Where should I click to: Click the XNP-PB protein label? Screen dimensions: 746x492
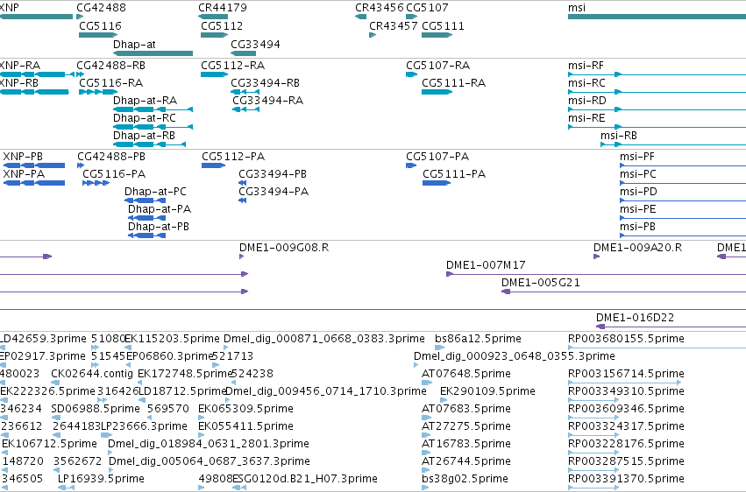click(x=23, y=156)
